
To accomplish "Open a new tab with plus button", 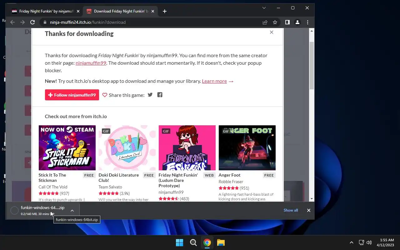I will pos(165,11).
